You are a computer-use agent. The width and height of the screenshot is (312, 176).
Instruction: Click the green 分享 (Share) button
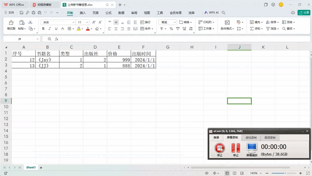304,13
